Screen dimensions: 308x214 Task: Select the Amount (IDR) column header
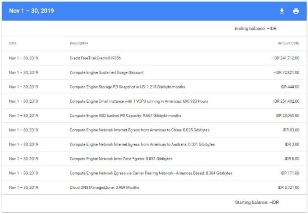coord(289,43)
